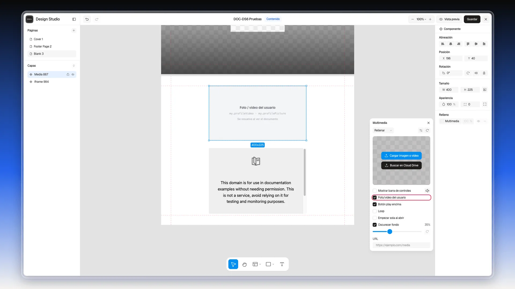This screenshot has height=289, width=515.
Task: Collapse the Capas section sort arrow
Action: click(74, 66)
